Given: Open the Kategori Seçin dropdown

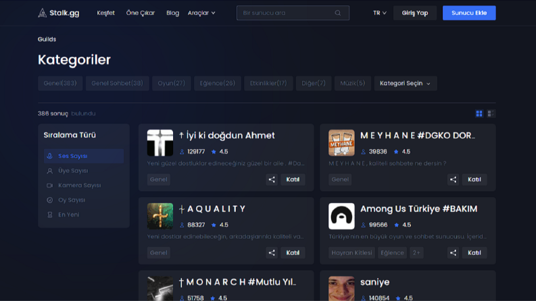Looking at the screenshot, I should [406, 83].
